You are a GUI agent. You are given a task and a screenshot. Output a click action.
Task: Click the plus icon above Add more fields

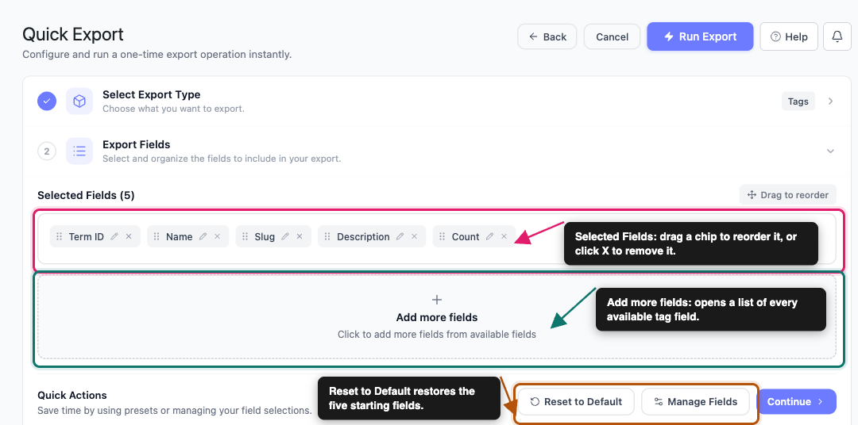pyautogui.click(x=437, y=300)
